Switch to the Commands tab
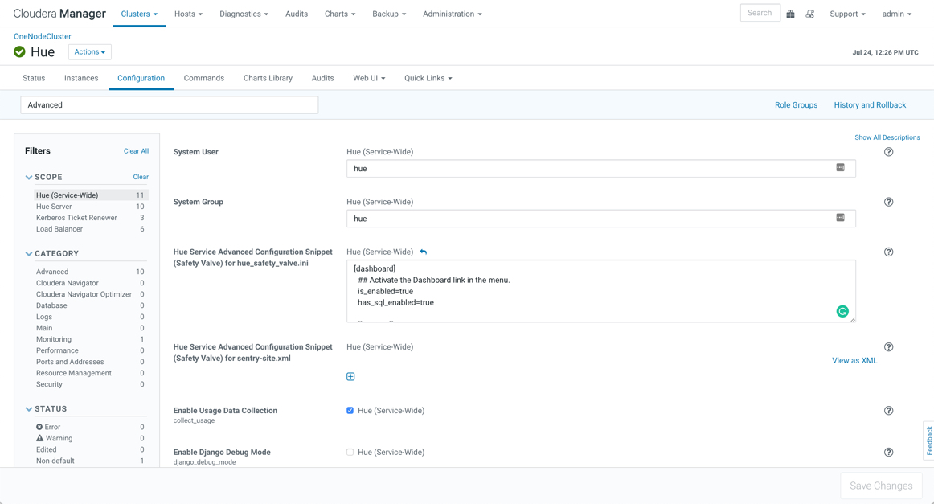Image resolution: width=934 pixels, height=504 pixels. pyautogui.click(x=203, y=78)
